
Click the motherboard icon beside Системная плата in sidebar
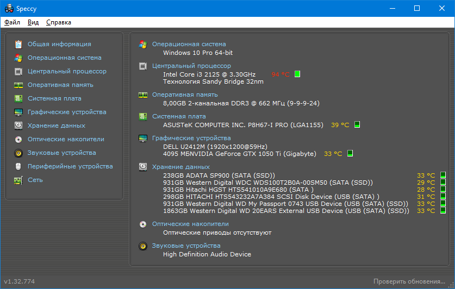[x=18, y=98]
